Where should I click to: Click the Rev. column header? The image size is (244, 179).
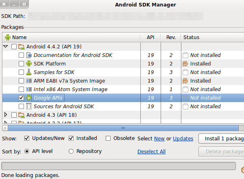(x=171, y=37)
